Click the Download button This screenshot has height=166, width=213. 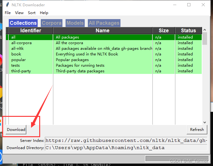point(16,130)
